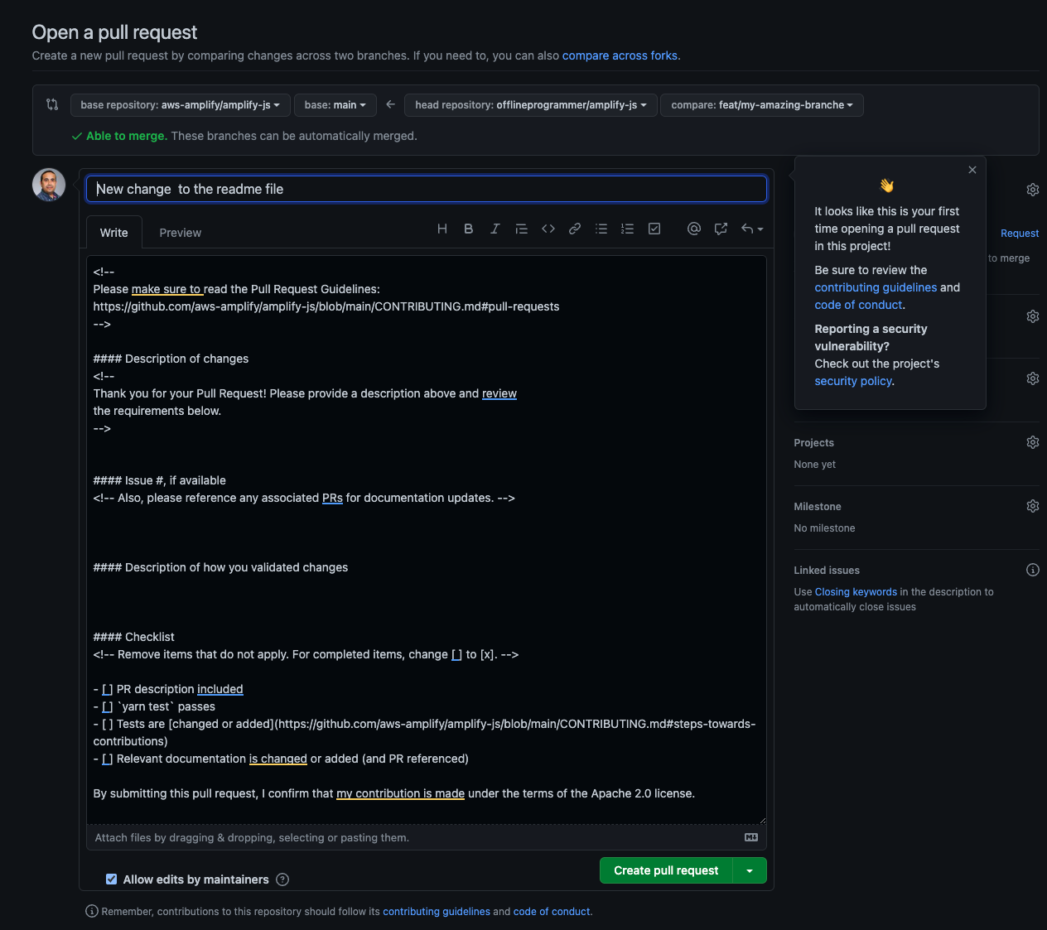Screen dimensions: 1047x930
Task: Open code of conduct link in popup
Action: (x=858, y=305)
